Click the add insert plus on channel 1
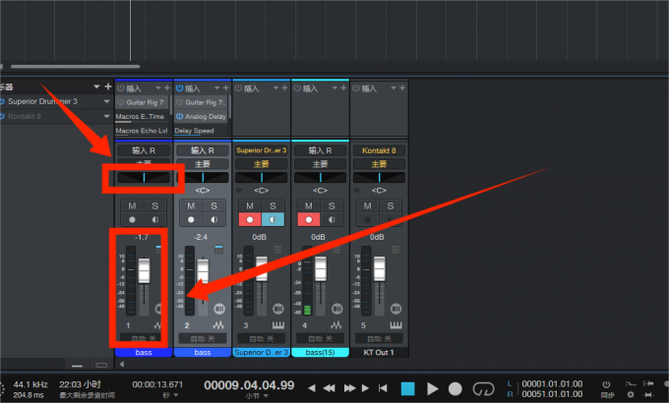 167,88
